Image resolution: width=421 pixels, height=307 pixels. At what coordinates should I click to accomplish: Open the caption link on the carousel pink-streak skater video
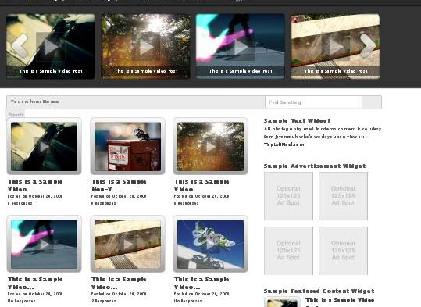click(x=241, y=71)
